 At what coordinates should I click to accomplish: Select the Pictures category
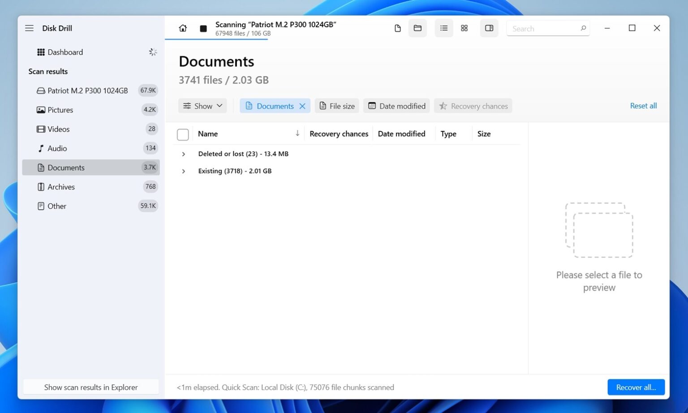pos(60,110)
